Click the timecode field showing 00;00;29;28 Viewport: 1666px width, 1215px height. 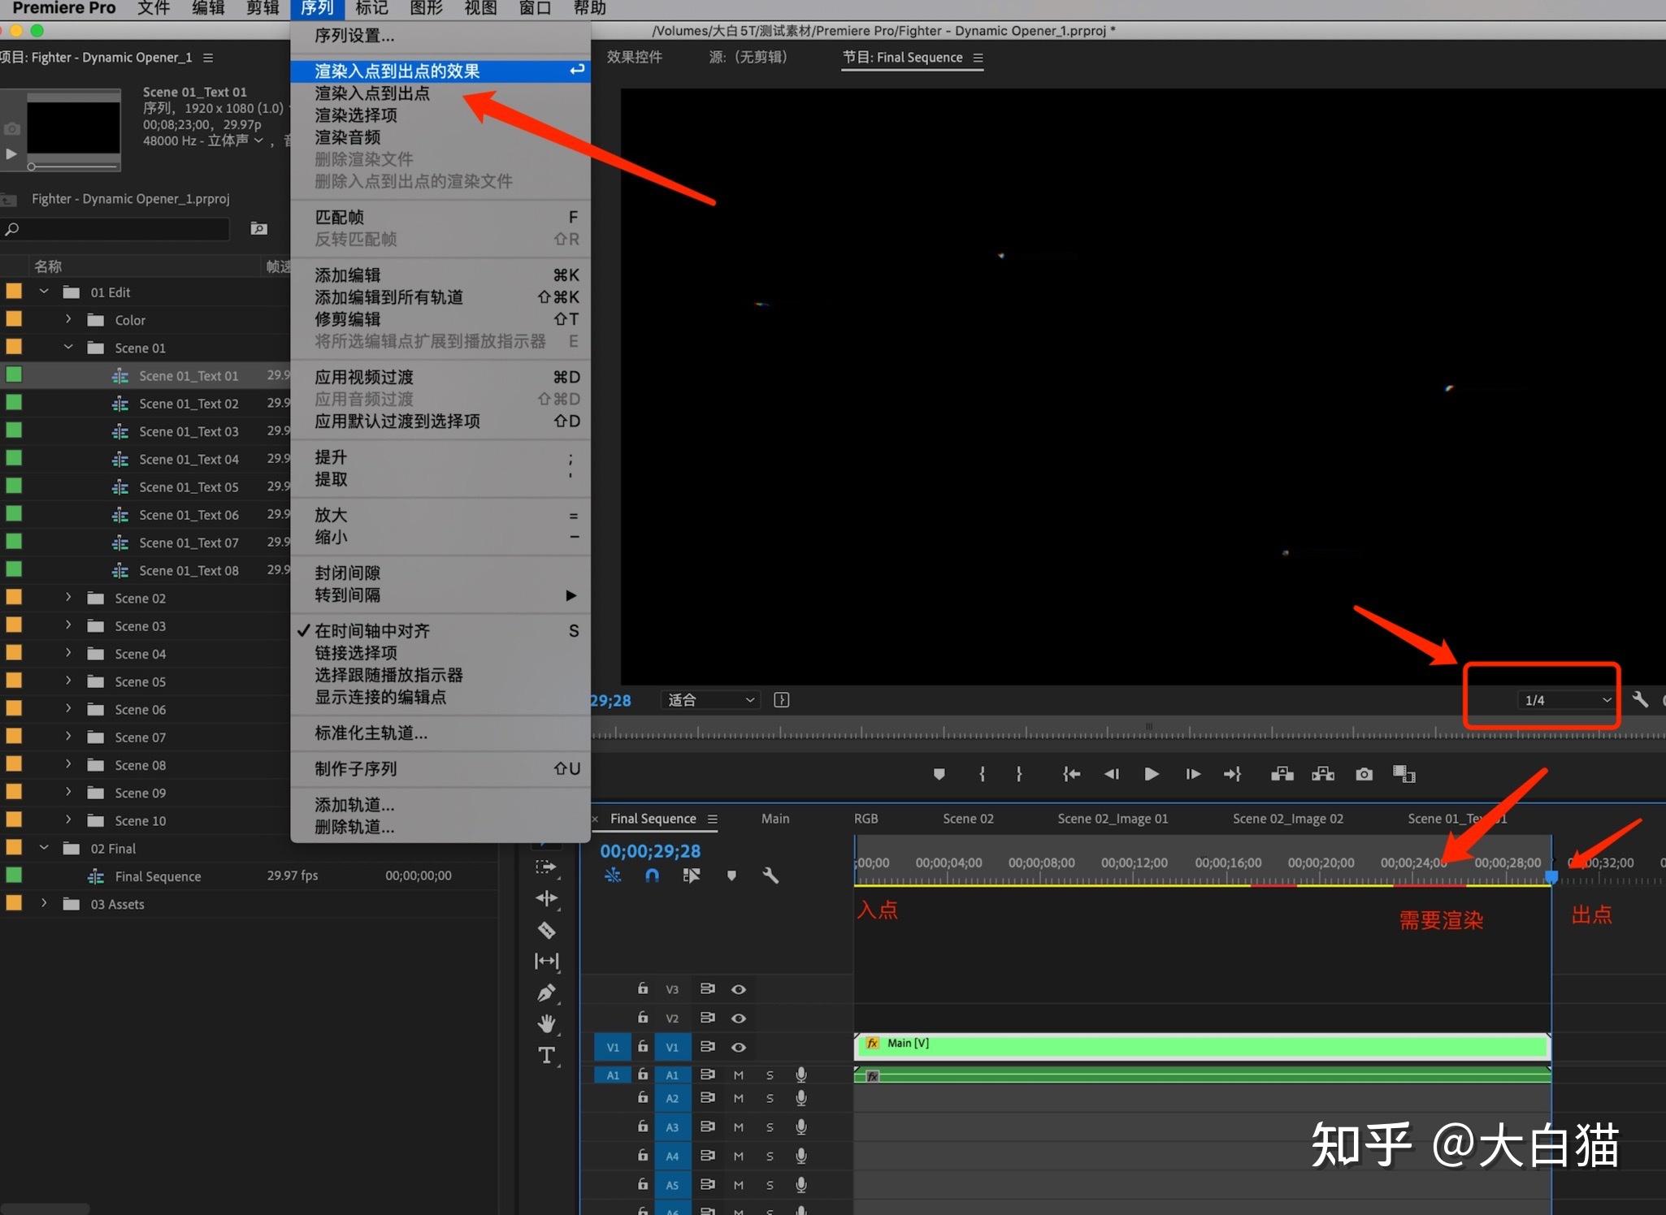(650, 850)
